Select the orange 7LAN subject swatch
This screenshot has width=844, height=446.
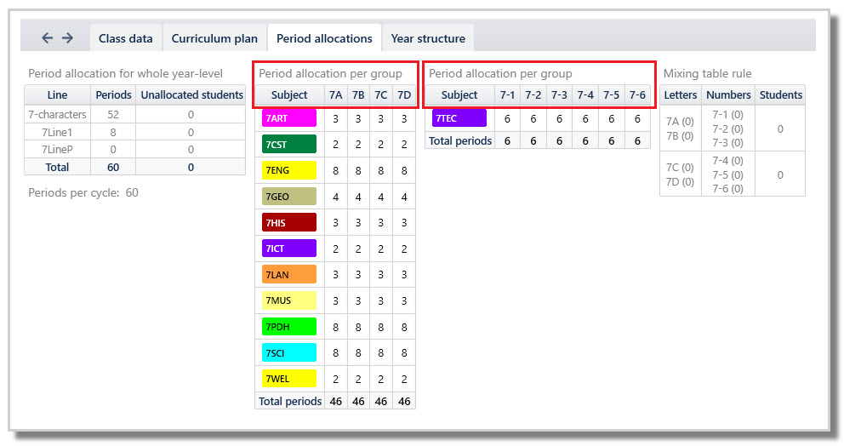[289, 275]
